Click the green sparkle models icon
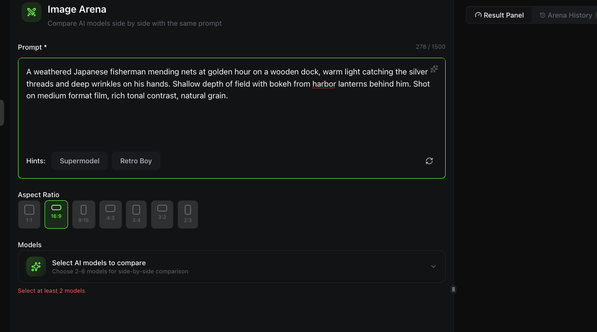The width and height of the screenshot is (597, 332). click(36, 267)
